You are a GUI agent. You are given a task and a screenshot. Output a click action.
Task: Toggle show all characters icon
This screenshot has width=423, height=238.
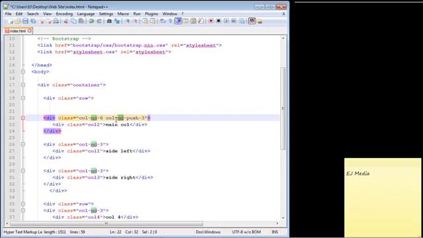point(171,21)
